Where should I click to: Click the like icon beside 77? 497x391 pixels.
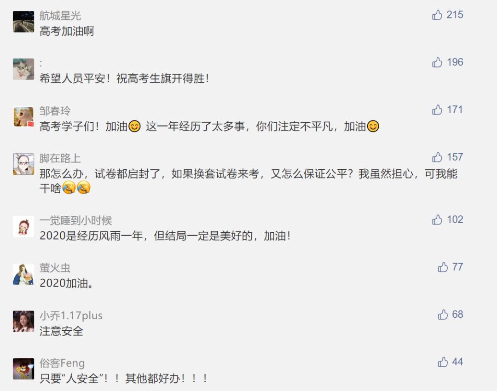pyautogui.click(x=443, y=267)
